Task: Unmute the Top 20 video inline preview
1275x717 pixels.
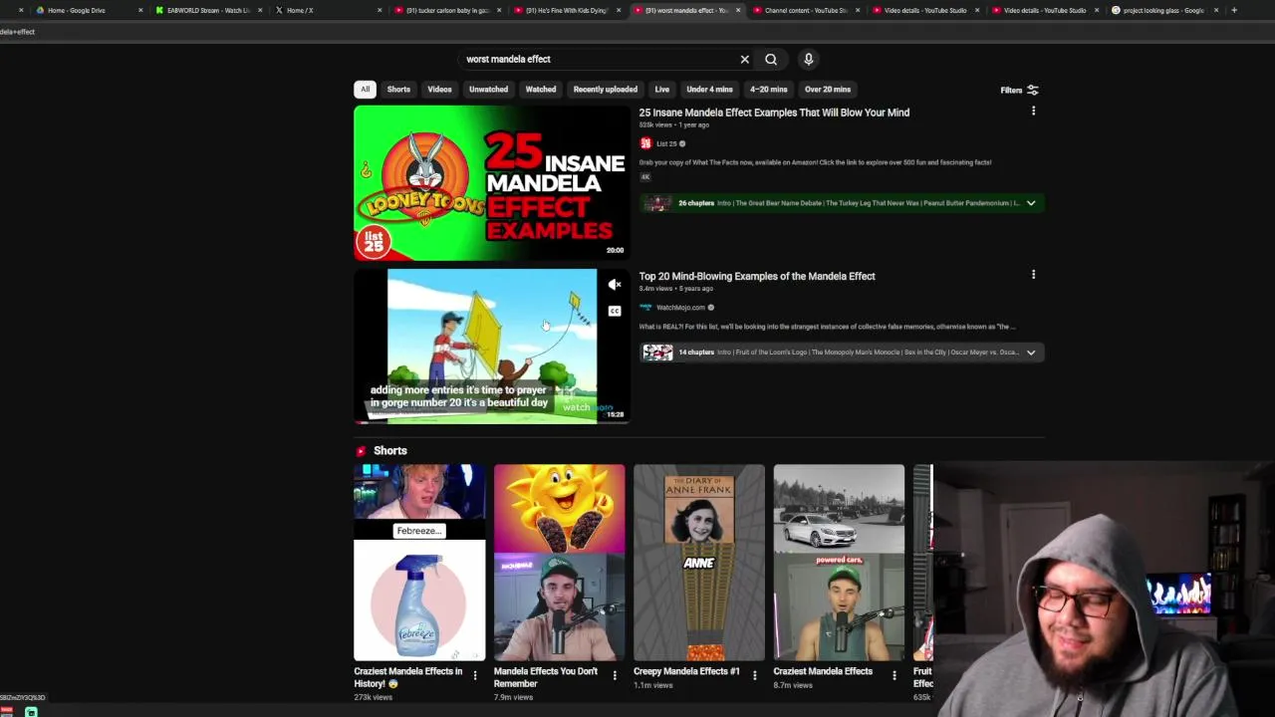Action: tap(615, 285)
